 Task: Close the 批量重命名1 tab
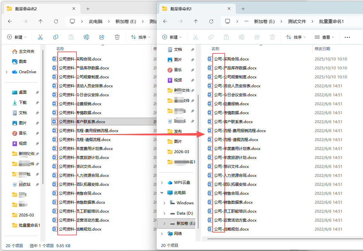point(229,9)
